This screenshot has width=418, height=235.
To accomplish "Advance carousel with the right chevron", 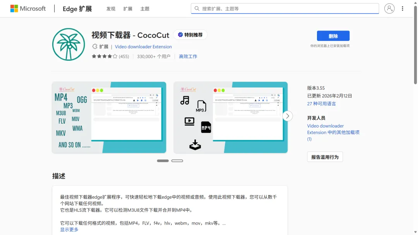I will [287, 116].
